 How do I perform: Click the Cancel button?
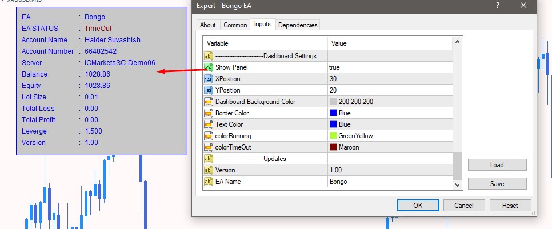[464, 206]
